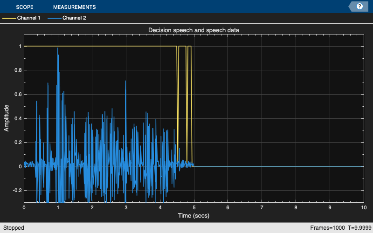Open the SCOPE tab
The width and height of the screenshot is (373, 233).
tap(25, 7)
